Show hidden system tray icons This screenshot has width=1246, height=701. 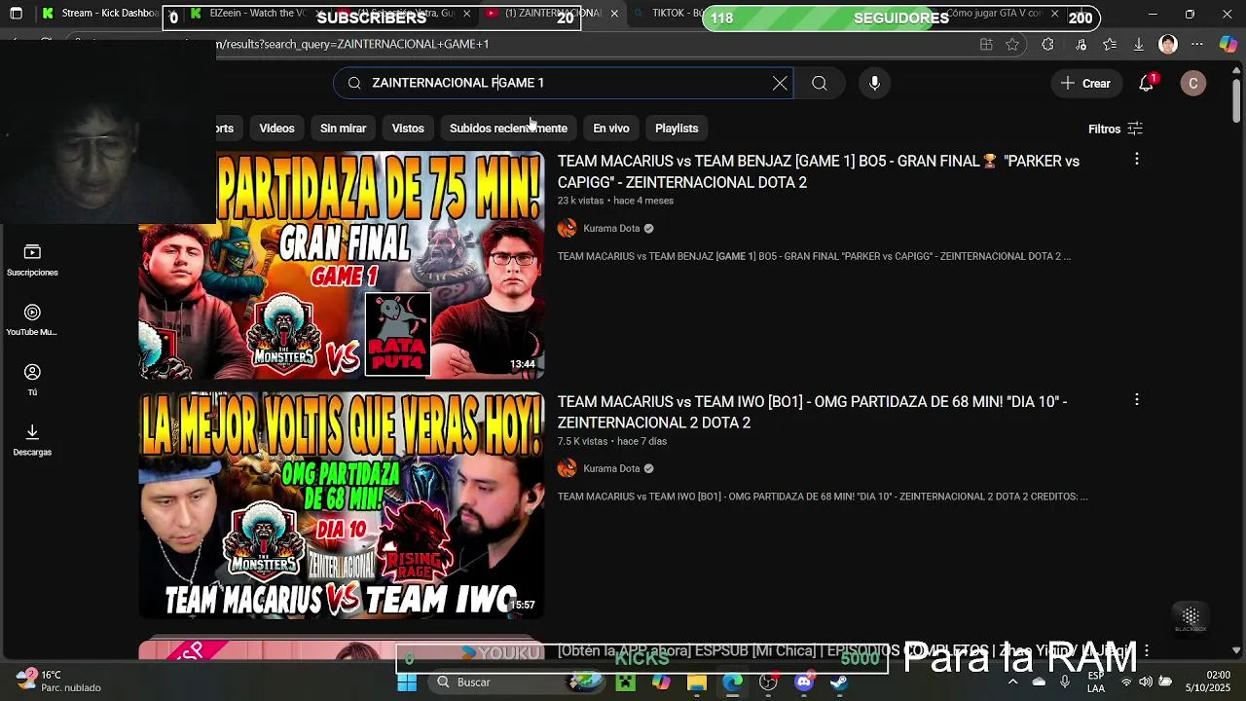(x=1012, y=683)
